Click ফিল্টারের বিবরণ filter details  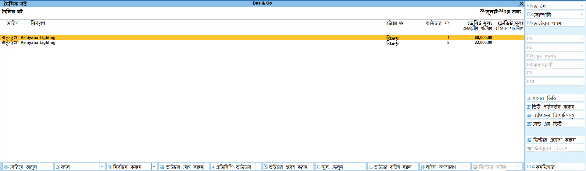(x=552, y=148)
